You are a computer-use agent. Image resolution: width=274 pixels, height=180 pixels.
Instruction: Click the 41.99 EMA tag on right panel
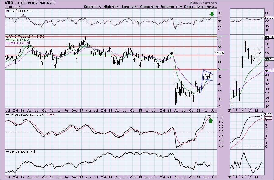click(x=269, y=71)
